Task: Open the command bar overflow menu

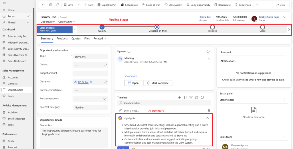Action: click(264, 5)
